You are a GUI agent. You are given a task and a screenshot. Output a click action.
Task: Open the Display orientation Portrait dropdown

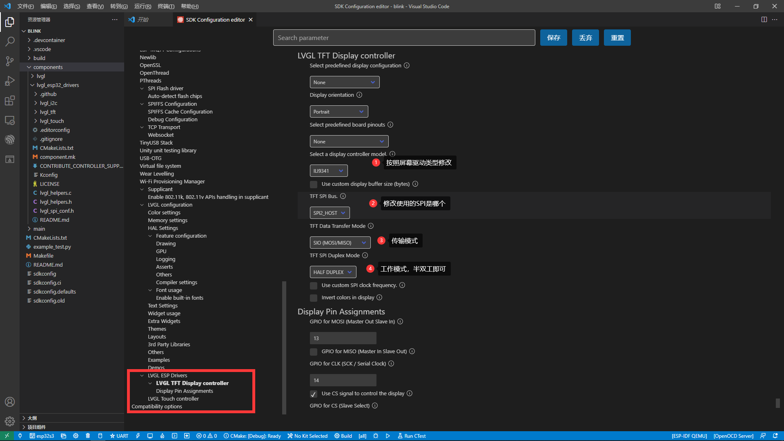coord(339,111)
